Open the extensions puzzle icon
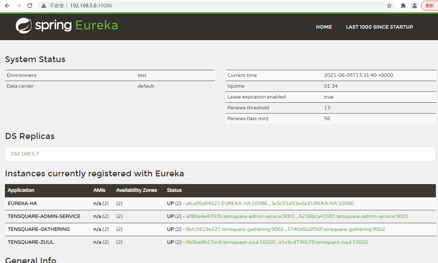 coord(403,6)
